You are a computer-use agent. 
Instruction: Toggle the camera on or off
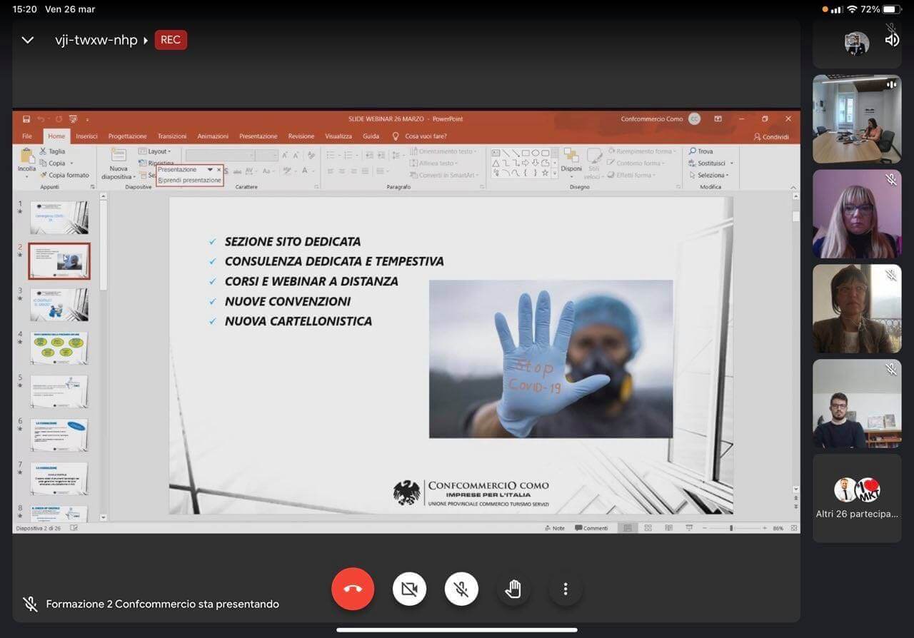tap(409, 589)
